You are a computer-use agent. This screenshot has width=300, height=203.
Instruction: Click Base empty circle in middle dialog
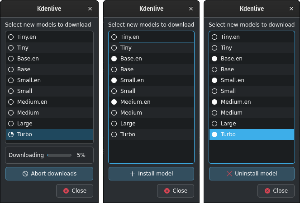point(114,69)
